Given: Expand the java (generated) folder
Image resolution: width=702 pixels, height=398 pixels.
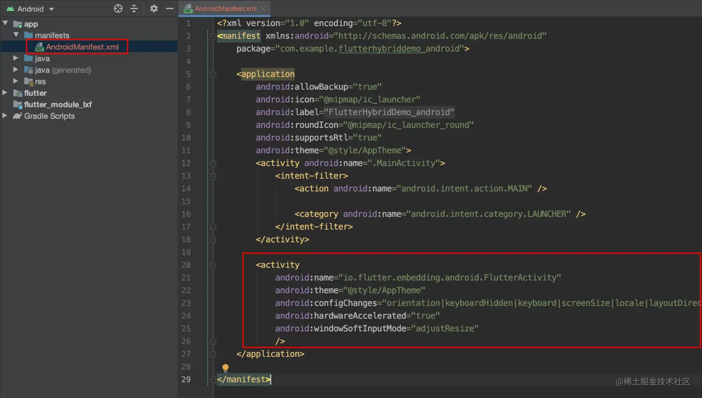Looking at the screenshot, I should (16, 70).
